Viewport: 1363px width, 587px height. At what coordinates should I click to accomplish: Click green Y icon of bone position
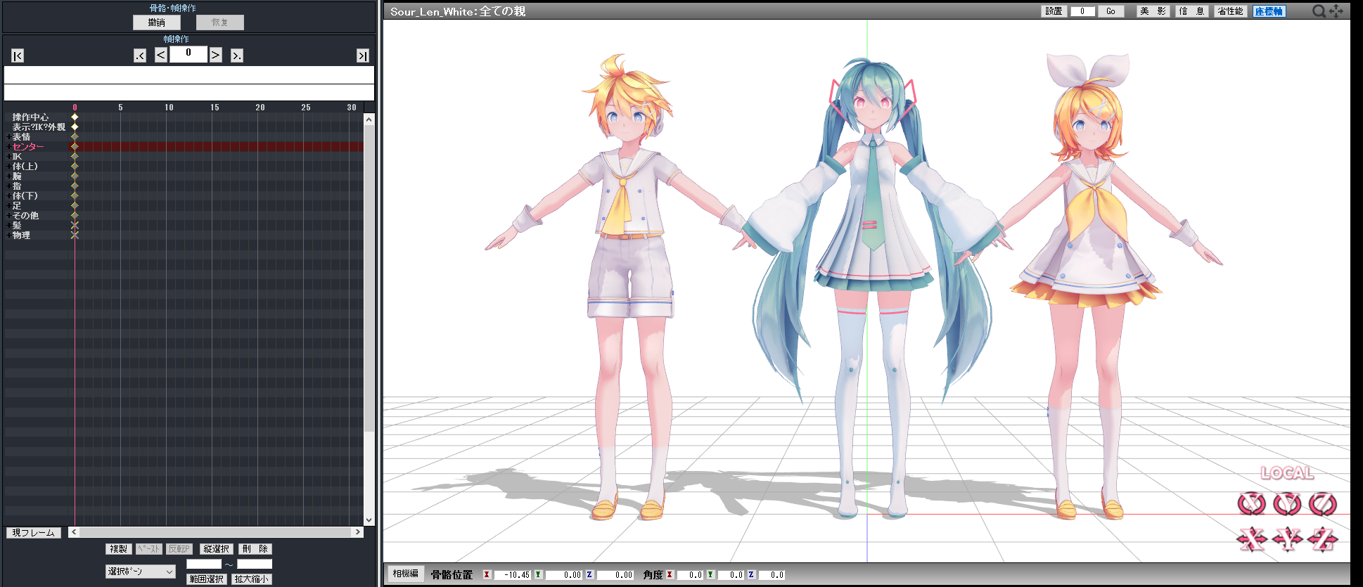(x=538, y=575)
